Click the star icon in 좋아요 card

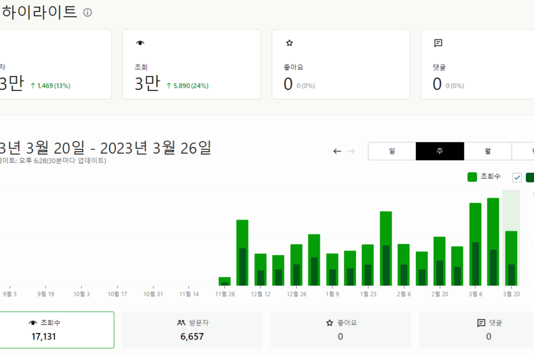click(x=289, y=43)
